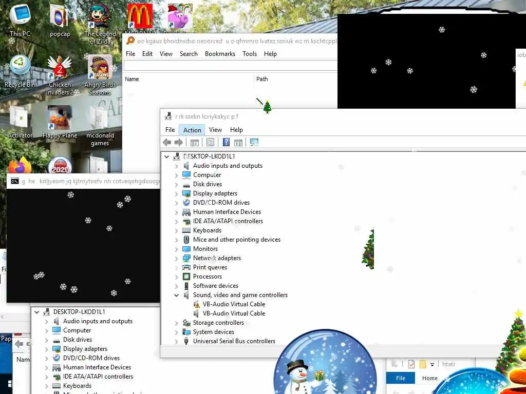Screen dimensions: 526x394
Task: Expand Network adapters in front Device Manager
Action: click(x=177, y=259)
